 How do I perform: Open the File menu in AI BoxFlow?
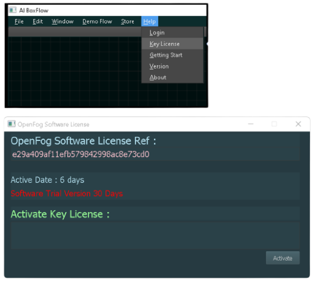coord(19,21)
